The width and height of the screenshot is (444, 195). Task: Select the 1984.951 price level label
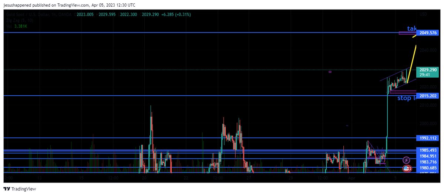point(428,156)
